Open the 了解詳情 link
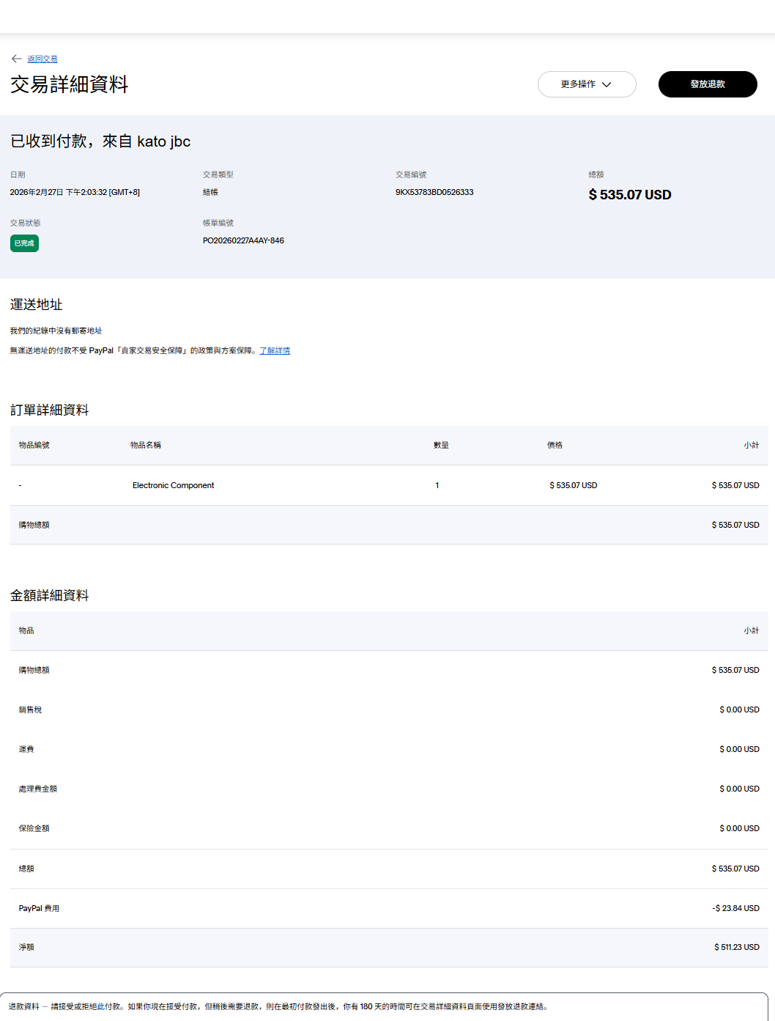Image resolution: width=775 pixels, height=1021 pixels. (275, 351)
